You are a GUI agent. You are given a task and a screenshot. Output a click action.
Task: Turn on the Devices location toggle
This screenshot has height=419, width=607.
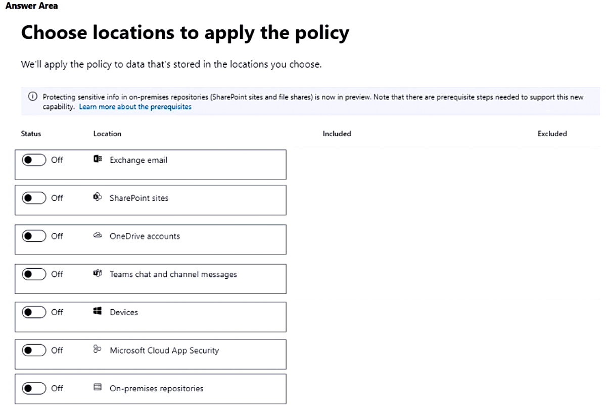pyautogui.click(x=34, y=312)
